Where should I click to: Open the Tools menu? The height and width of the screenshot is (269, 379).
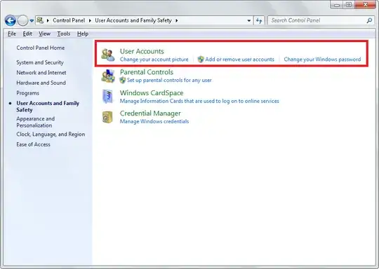pyautogui.click(x=64, y=34)
